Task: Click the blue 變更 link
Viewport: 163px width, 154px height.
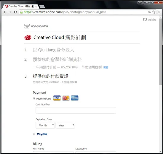Action: point(106,68)
